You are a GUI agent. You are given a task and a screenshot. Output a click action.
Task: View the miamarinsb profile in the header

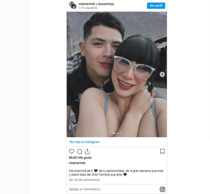pos(87,4)
